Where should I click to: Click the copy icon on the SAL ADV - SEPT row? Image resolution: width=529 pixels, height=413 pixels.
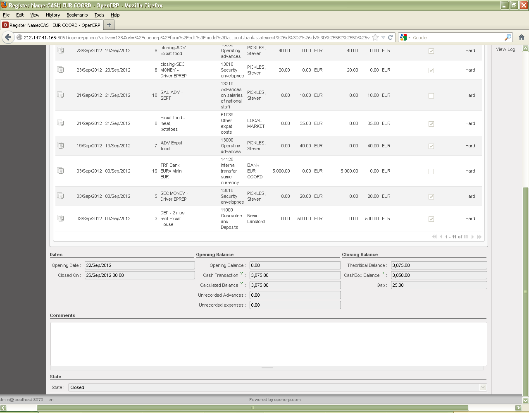pyautogui.click(x=60, y=95)
